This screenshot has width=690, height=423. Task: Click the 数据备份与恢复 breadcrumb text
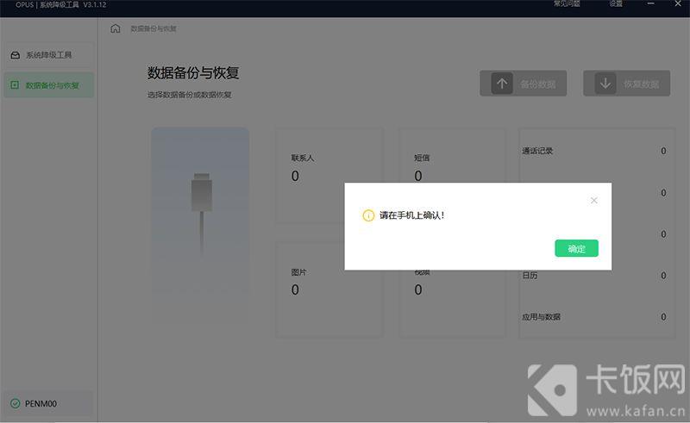154,29
